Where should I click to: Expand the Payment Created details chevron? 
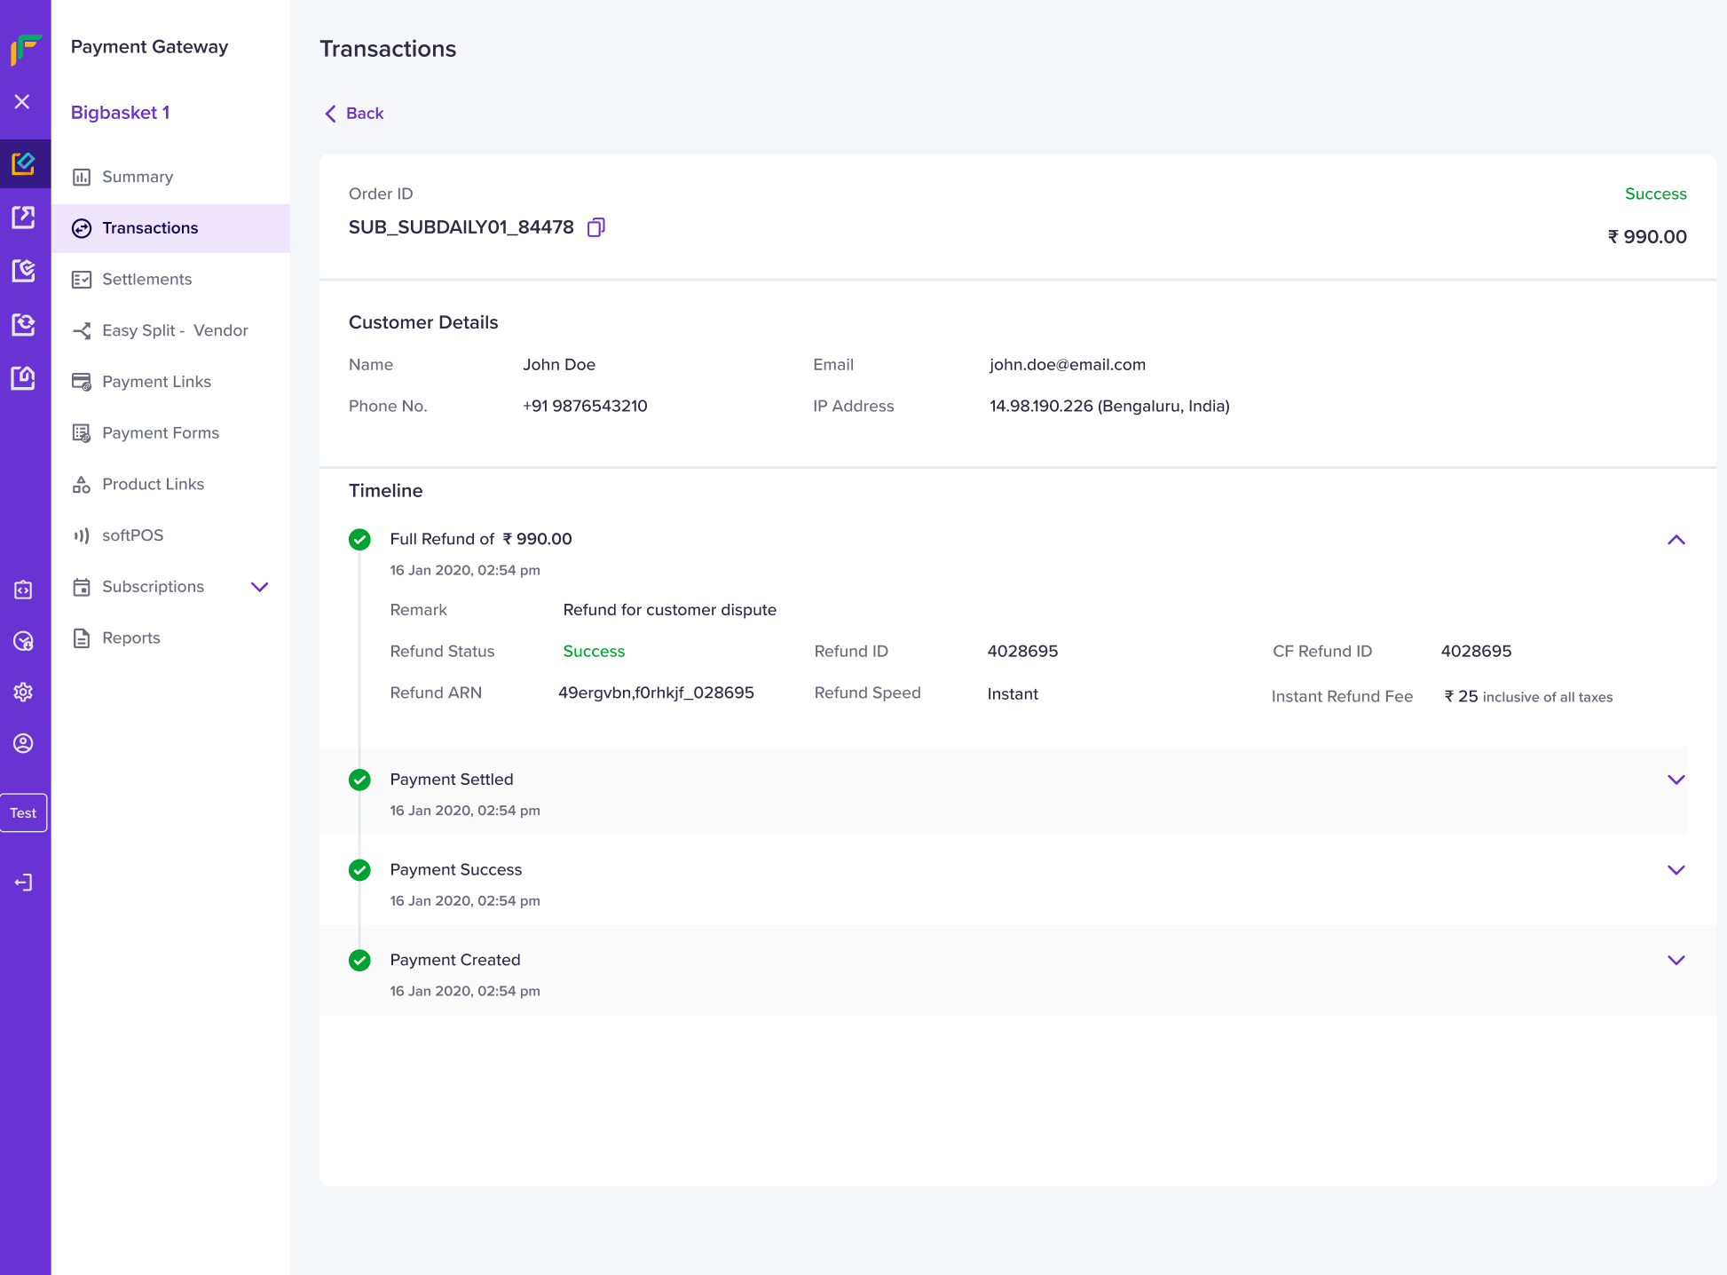[1676, 961]
